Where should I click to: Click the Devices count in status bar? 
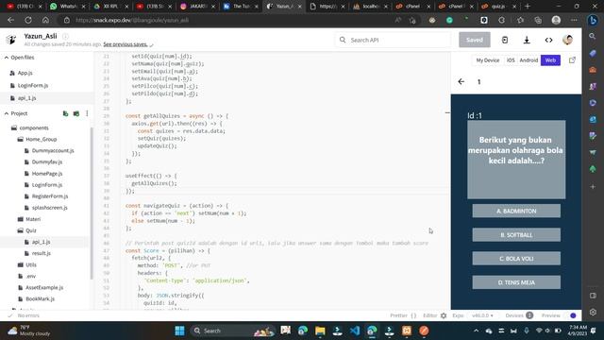[x=519, y=315]
